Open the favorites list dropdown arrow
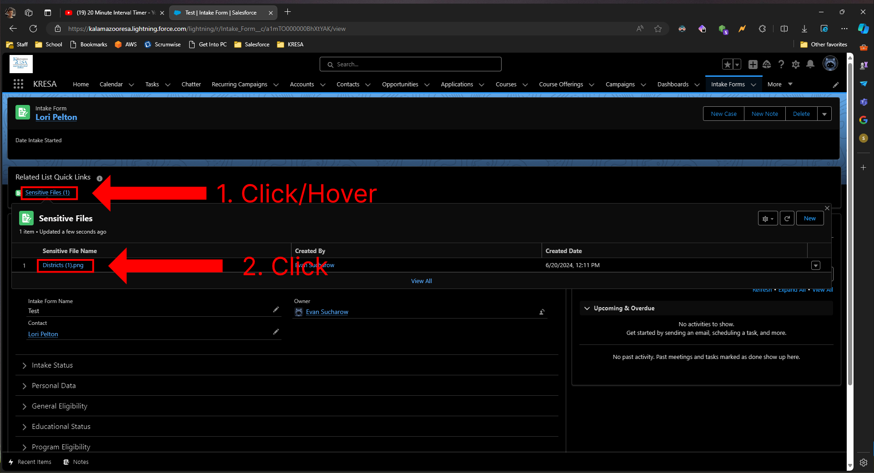 tap(737, 65)
